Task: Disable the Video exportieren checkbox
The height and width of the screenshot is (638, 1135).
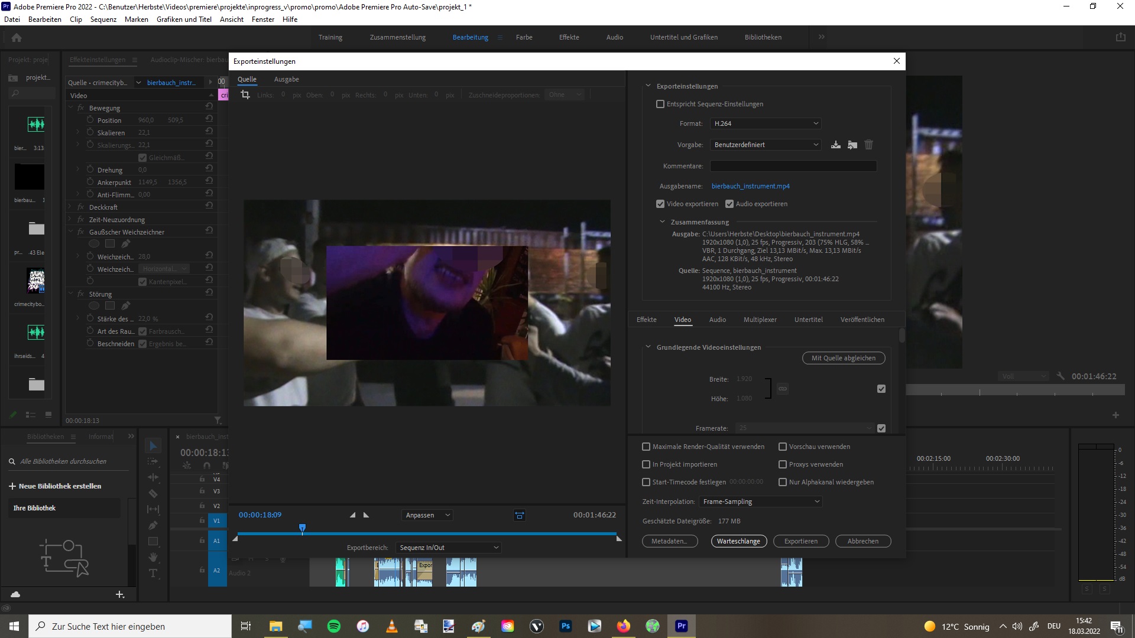Action: (x=660, y=203)
